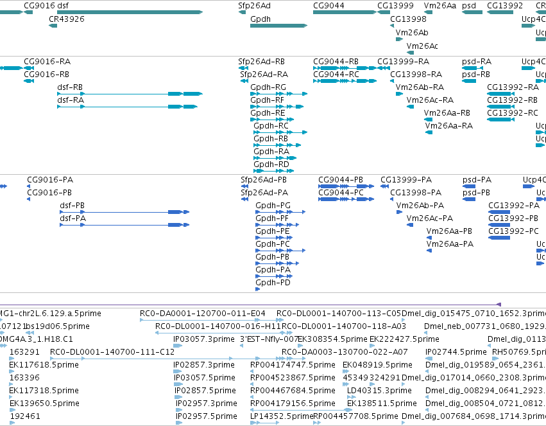This screenshot has height=426, width=546.
Task: Click the CG13999-RA transcript label
Action: (x=403, y=61)
